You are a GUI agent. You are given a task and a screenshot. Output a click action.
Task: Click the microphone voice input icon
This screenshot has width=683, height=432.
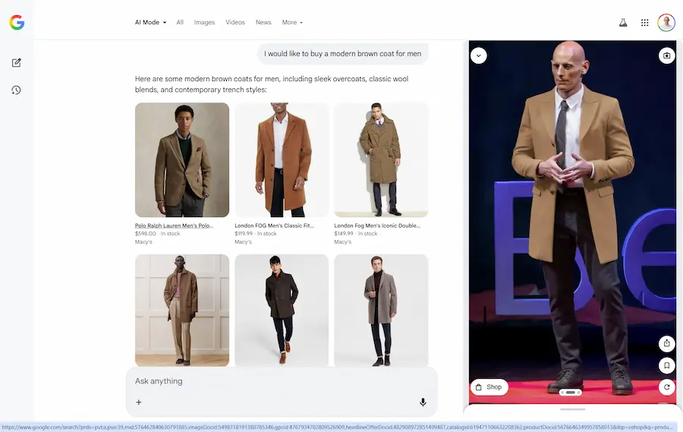click(423, 402)
